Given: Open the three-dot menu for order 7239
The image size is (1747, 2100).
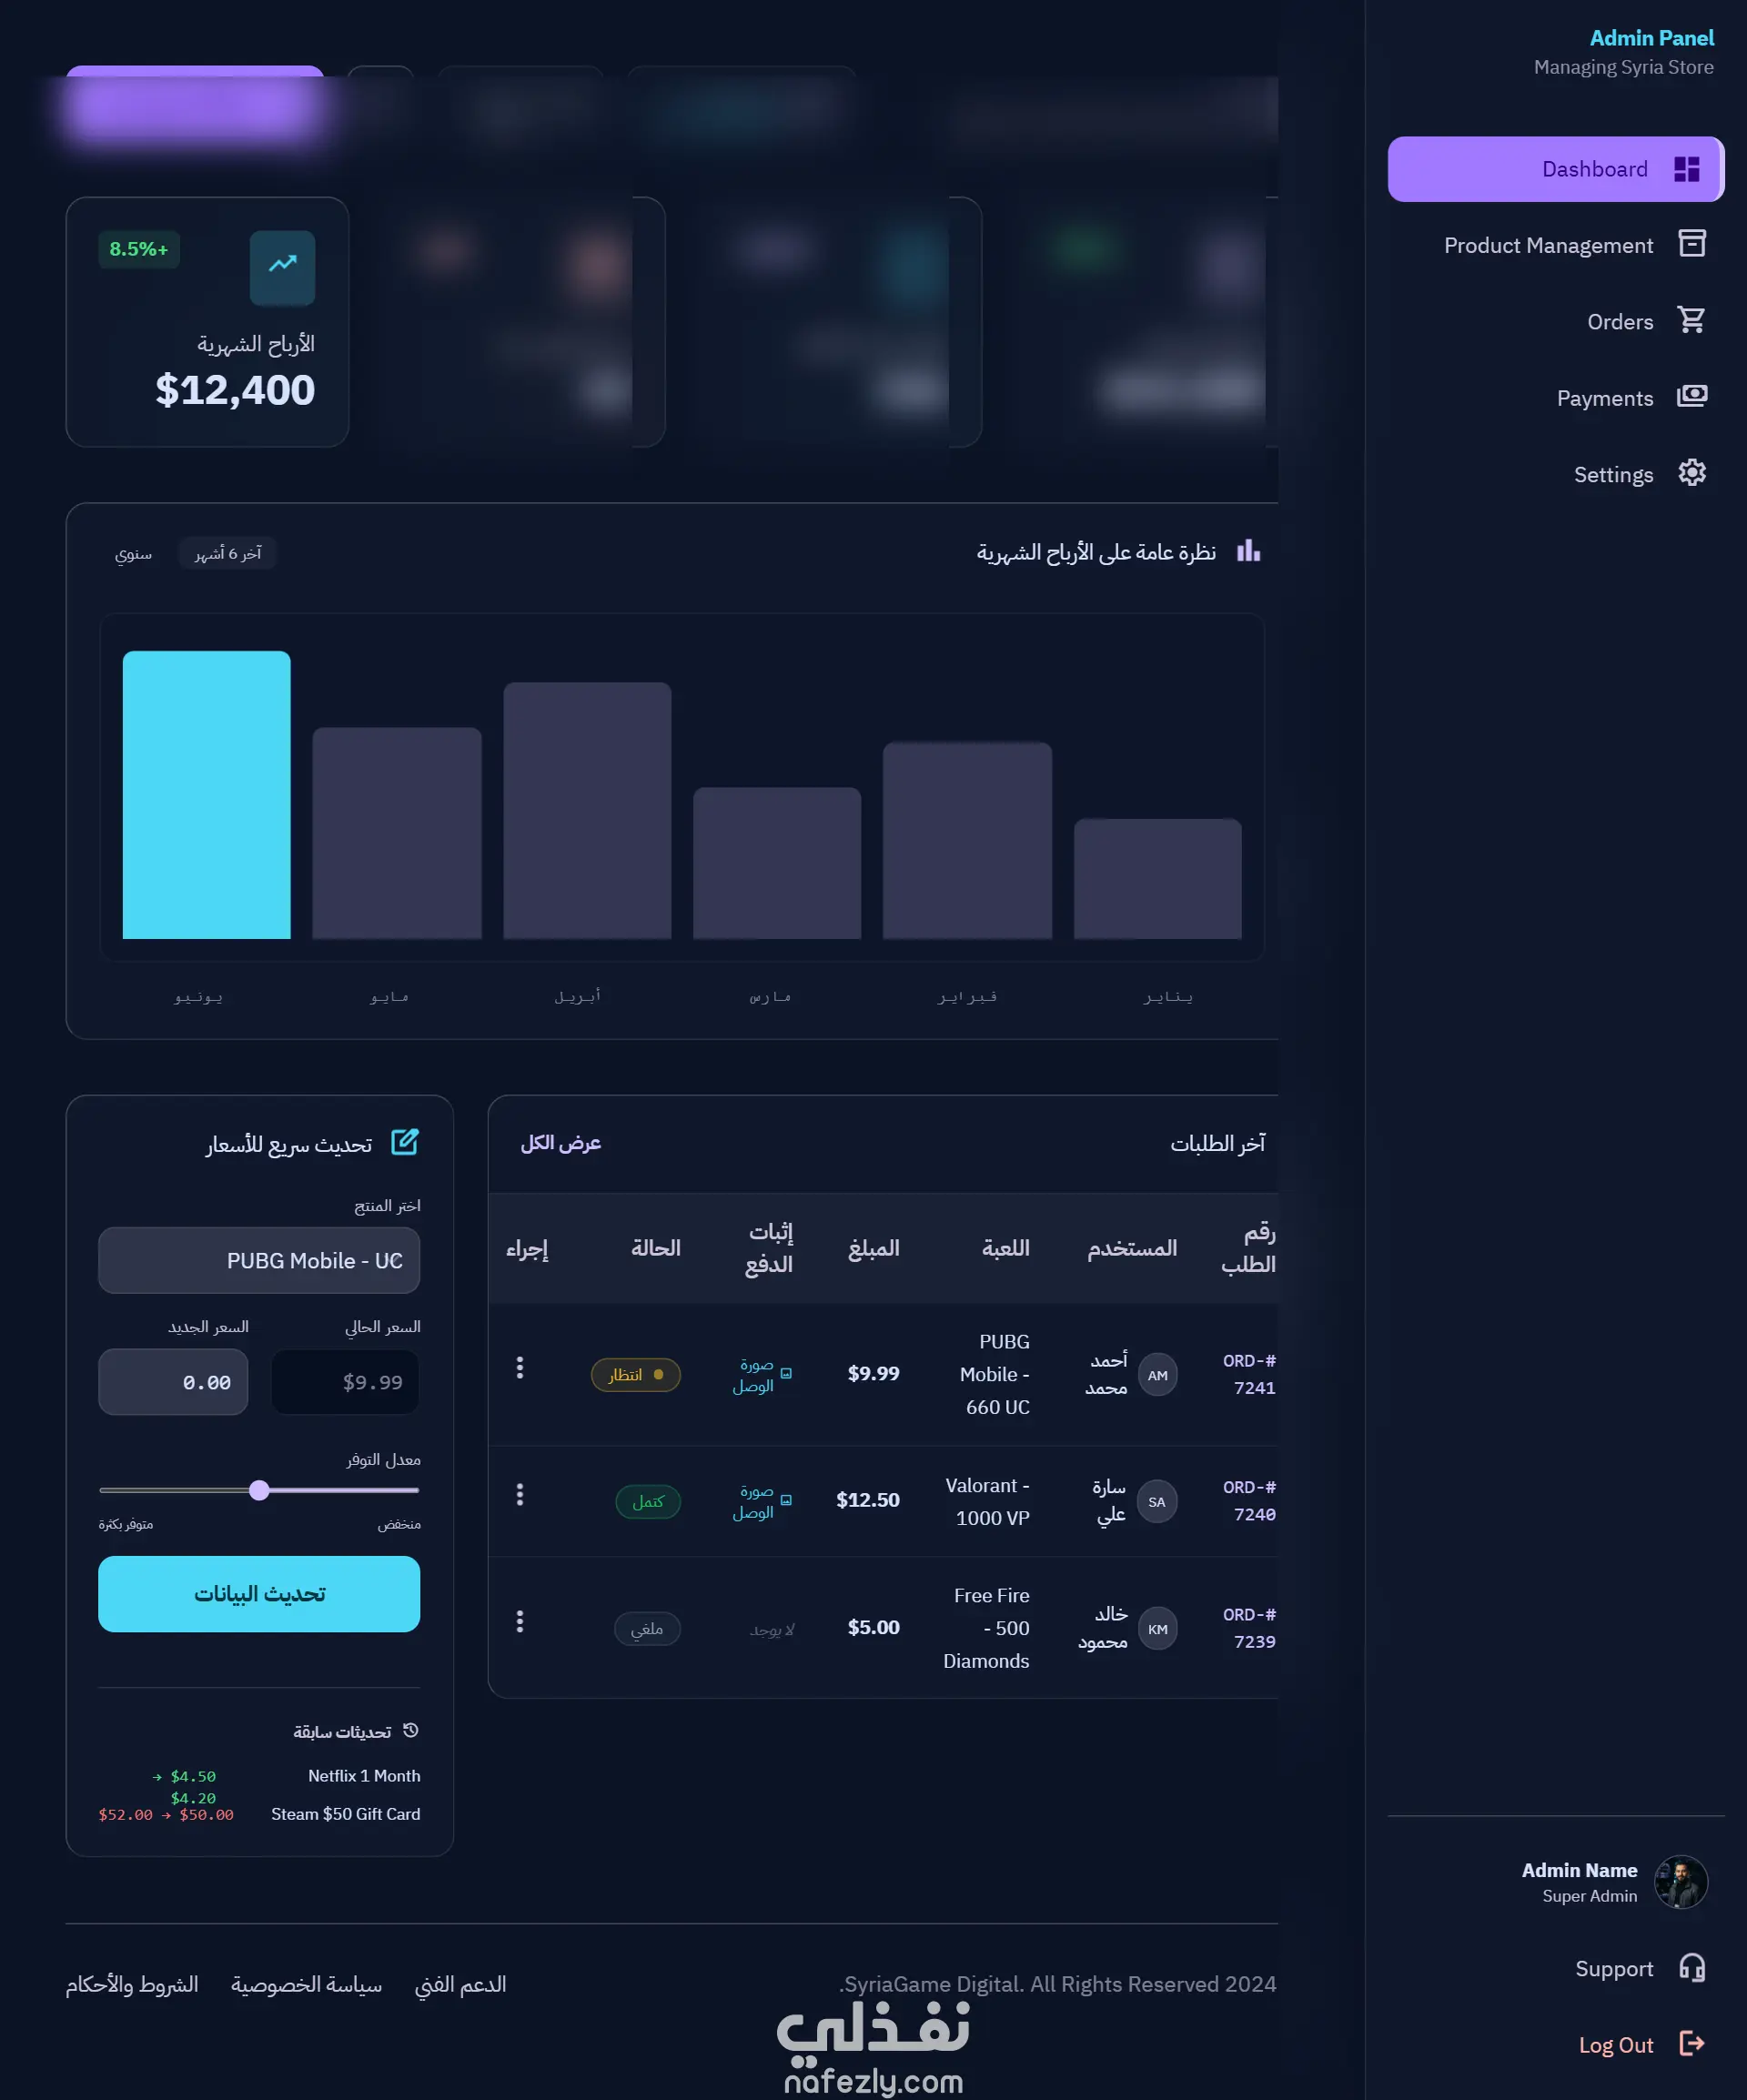Looking at the screenshot, I should (x=519, y=1621).
